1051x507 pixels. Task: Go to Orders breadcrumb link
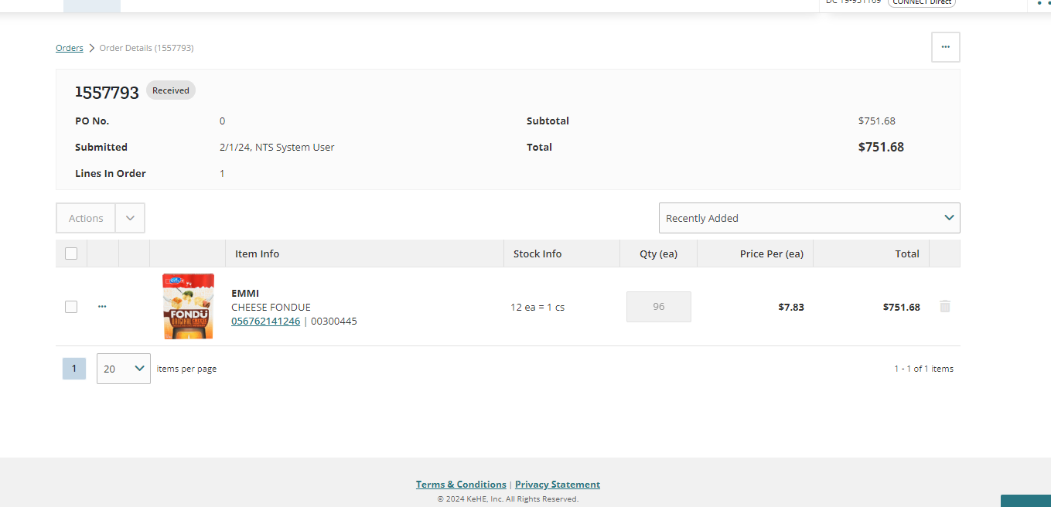pos(70,48)
